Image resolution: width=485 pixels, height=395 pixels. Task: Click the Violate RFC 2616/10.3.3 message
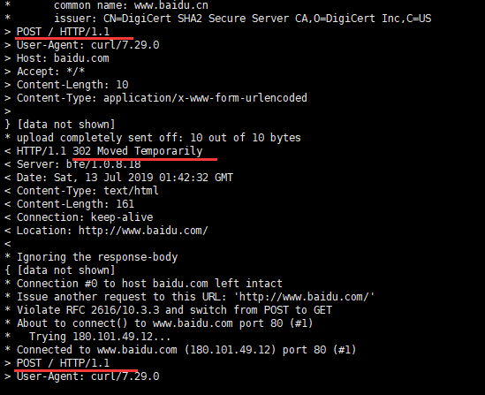[x=174, y=310]
